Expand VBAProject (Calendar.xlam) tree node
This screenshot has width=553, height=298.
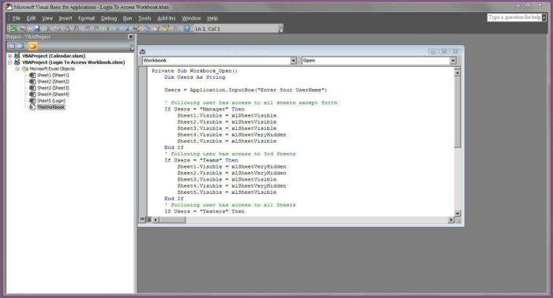tap(9, 56)
